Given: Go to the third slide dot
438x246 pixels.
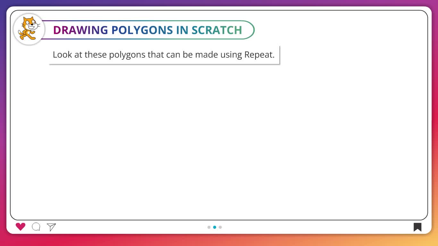Looking at the screenshot, I should click(220, 227).
